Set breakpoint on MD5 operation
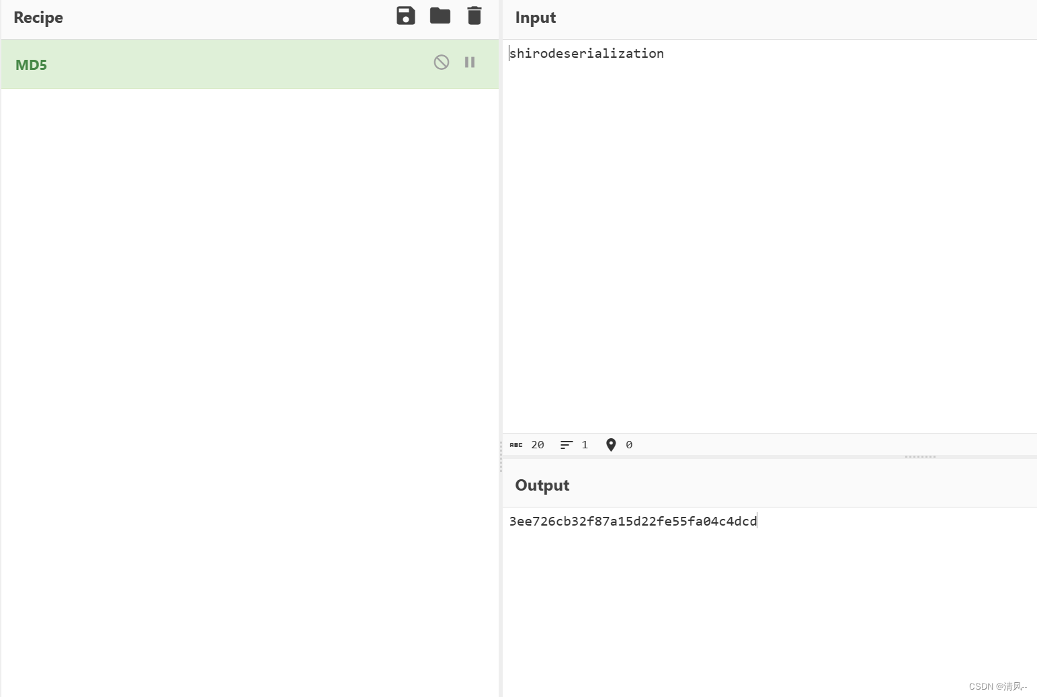The height and width of the screenshot is (697, 1037). coord(470,63)
